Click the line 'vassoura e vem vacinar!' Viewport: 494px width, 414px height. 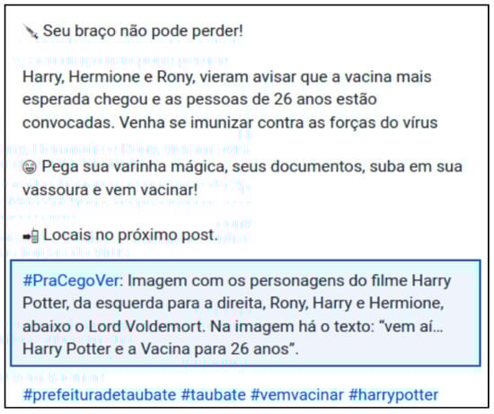click(110, 190)
